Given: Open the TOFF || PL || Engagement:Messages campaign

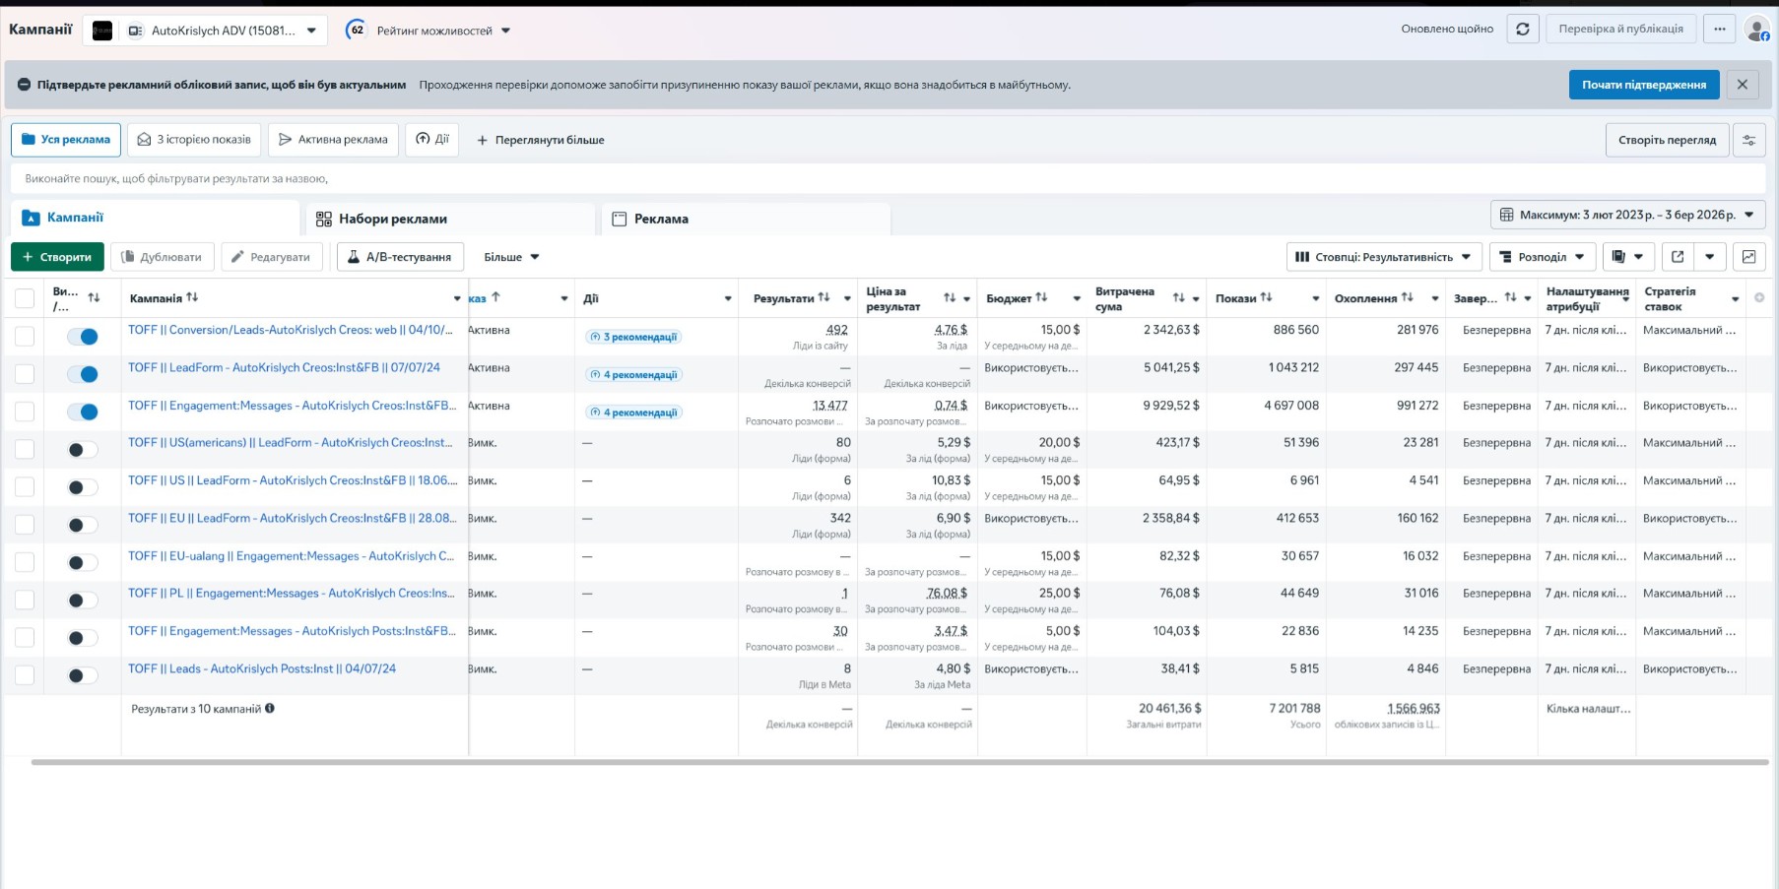Looking at the screenshot, I should point(292,594).
